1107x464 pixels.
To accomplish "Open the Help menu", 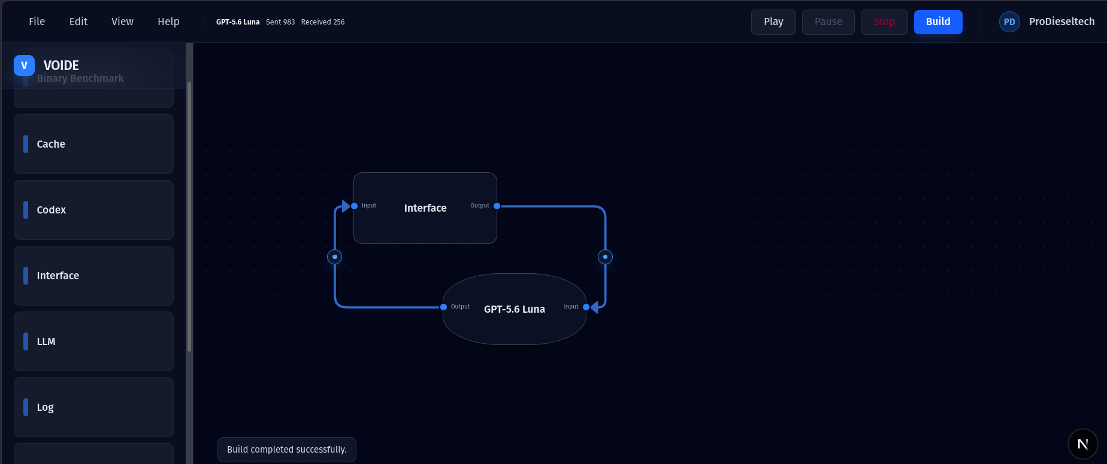I will point(168,22).
